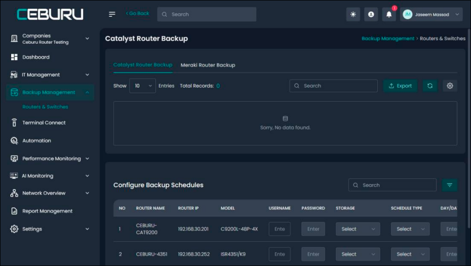Click the Configure Backup Schedules Search field
Viewport: 471px width, 266px height.
coord(392,185)
